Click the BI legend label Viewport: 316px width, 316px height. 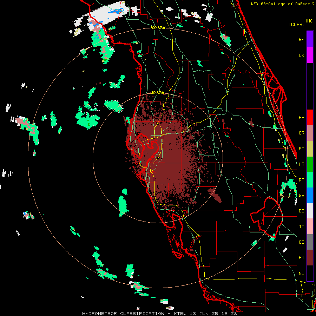click(301, 258)
